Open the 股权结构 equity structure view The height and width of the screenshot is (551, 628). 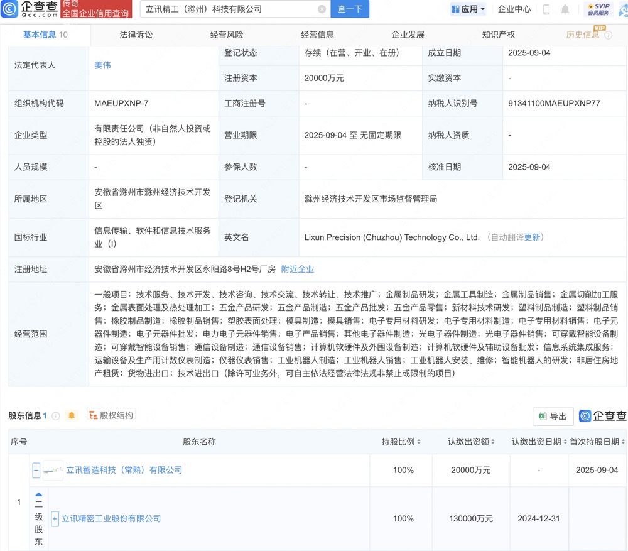click(111, 415)
